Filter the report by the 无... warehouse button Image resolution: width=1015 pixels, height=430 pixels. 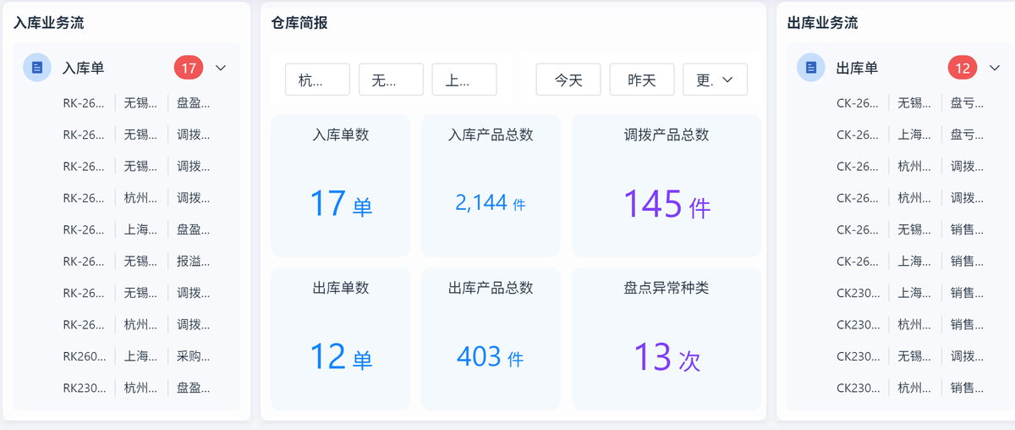coord(391,80)
